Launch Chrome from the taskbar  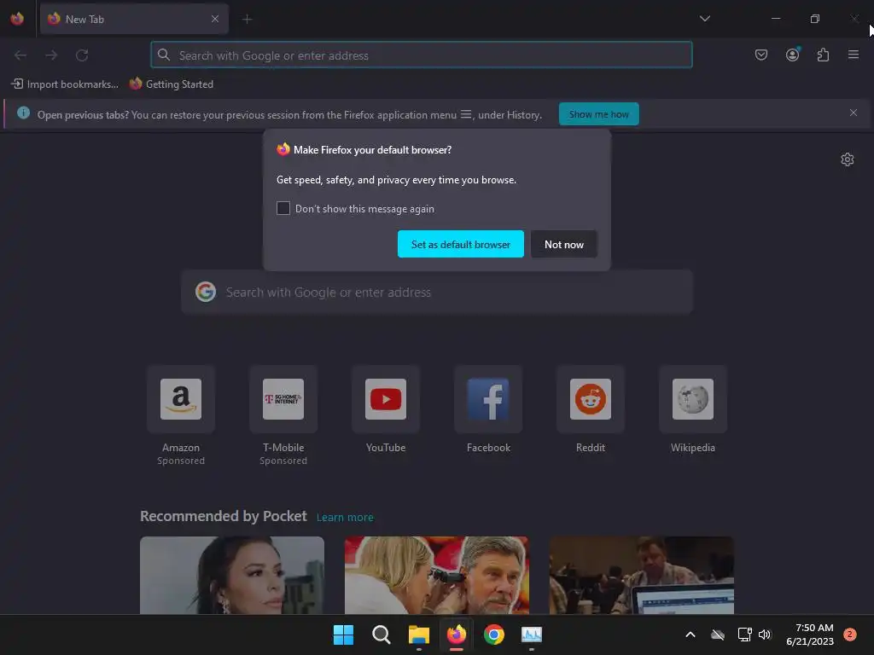coord(494,635)
